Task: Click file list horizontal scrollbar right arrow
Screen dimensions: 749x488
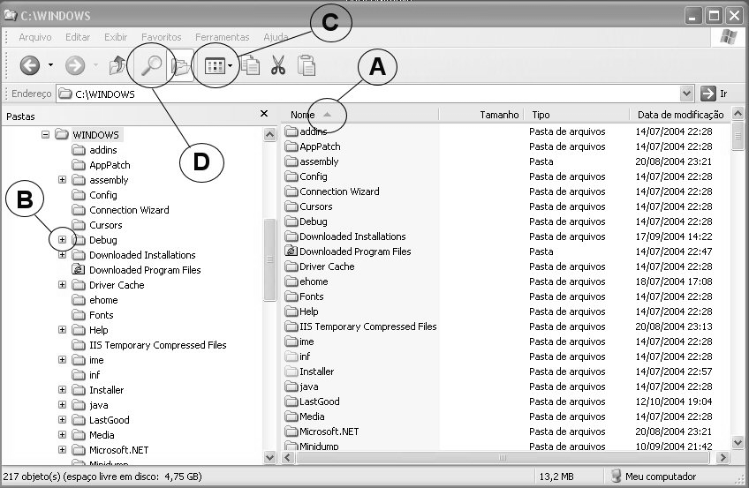Action: (x=723, y=457)
